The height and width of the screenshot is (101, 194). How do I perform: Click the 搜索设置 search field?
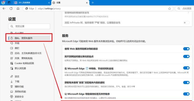(x=29, y=26)
